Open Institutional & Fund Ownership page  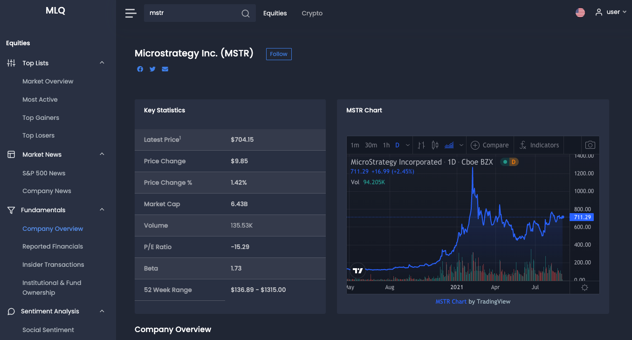click(x=52, y=288)
